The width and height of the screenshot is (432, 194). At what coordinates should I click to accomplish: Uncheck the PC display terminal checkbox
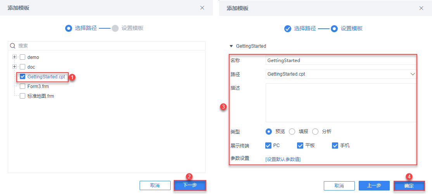point(268,145)
